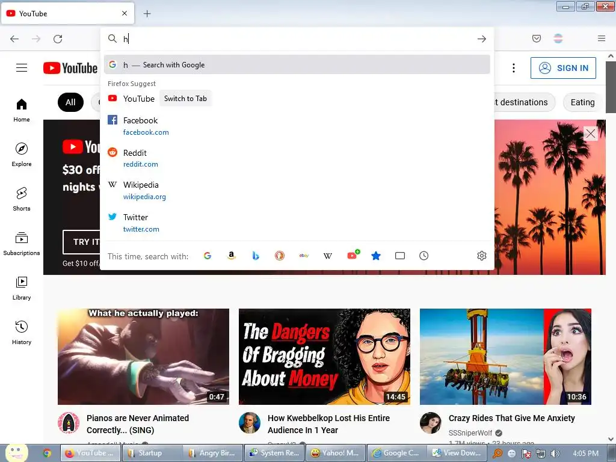Switch to System Restore taskbar window
This screenshot has width=616, height=462.
(274, 453)
